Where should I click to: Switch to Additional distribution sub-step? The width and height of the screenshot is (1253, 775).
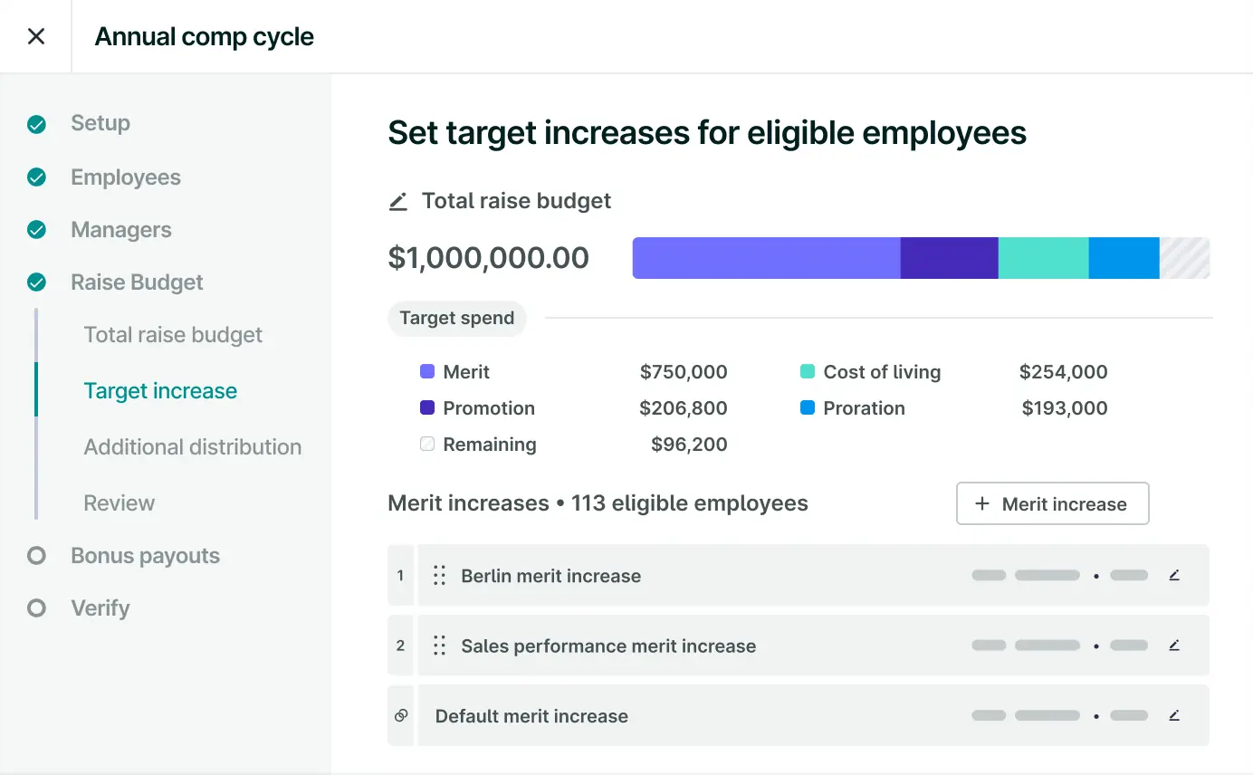pyautogui.click(x=192, y=447)
